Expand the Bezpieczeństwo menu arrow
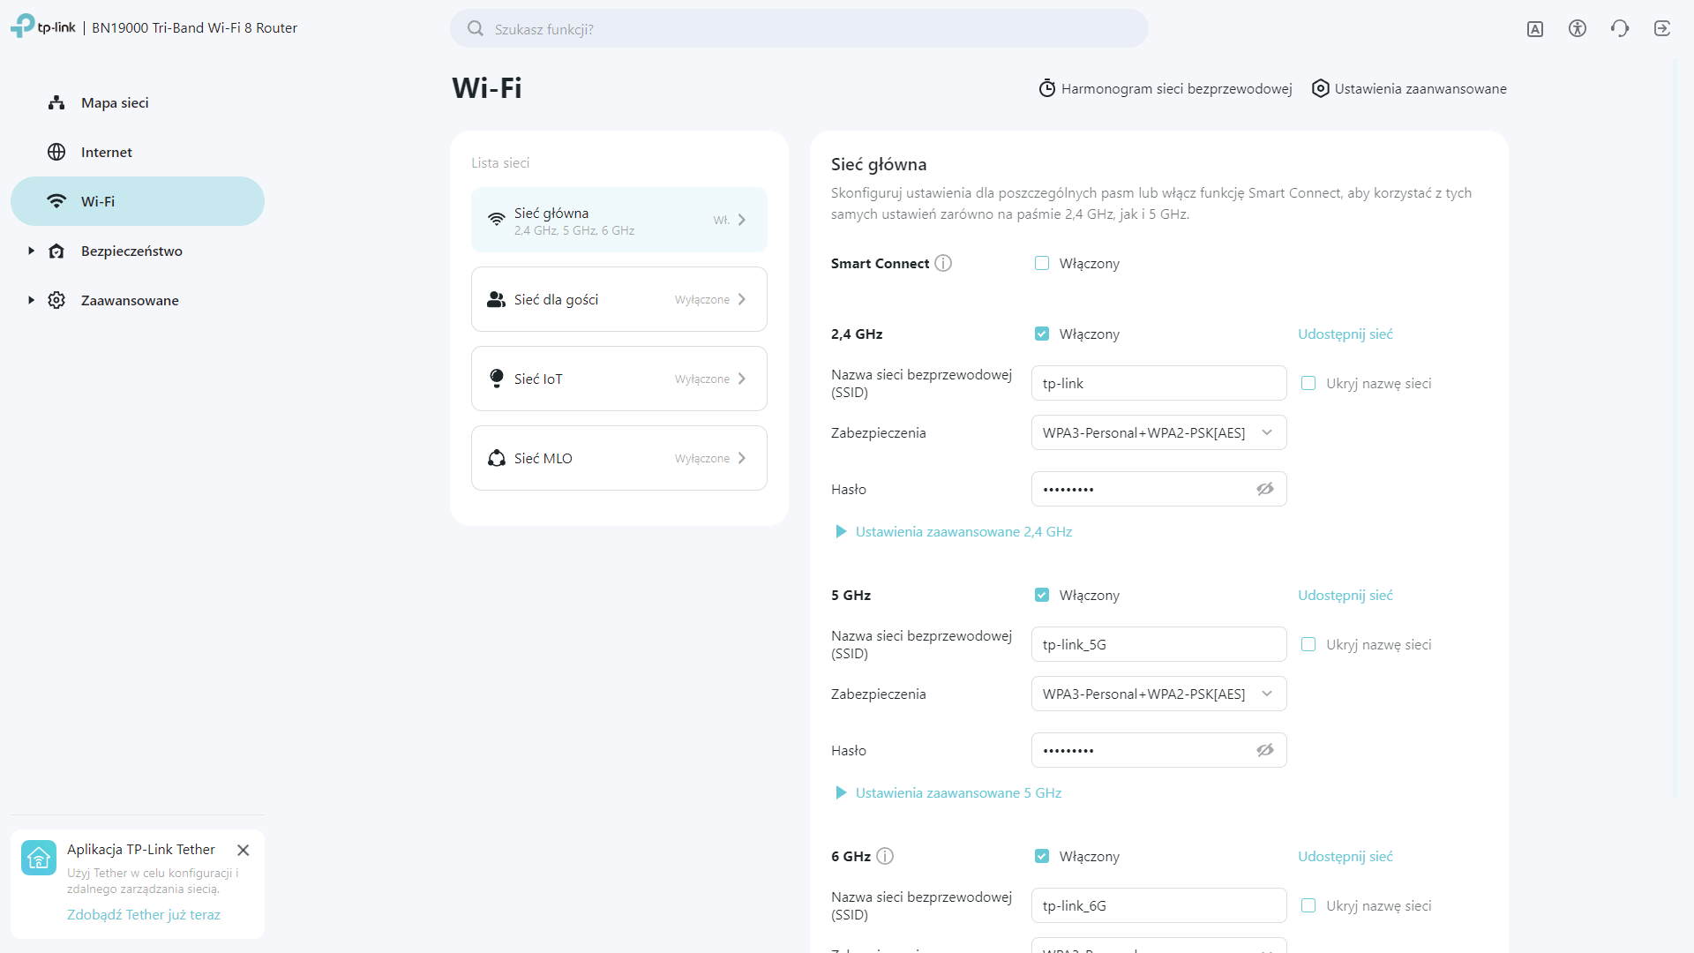The width and height of the screenshot is (1694, 953). 31,251
